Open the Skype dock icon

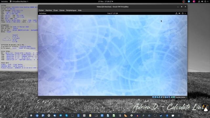(x=67, y=116)
